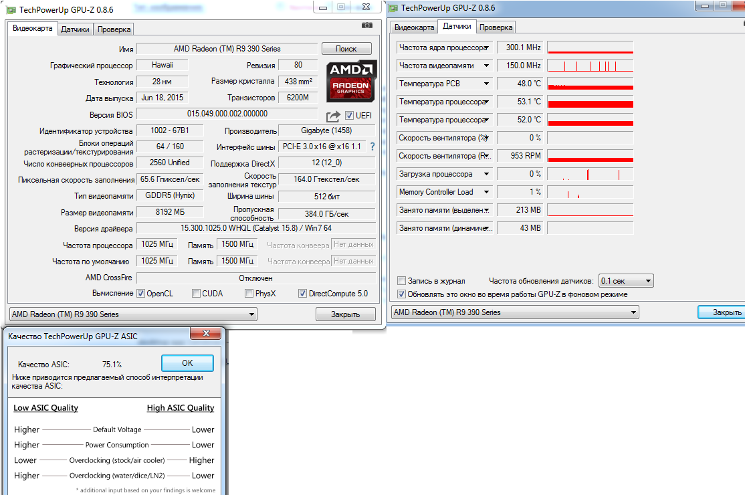Click the PCI-E bus question mark icon

tap(372, 146)
